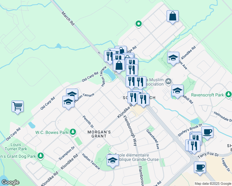Click the MORGAN'S GRANT neighbourhood label
This screenshot has width=232, height=186.
[99, 134]
